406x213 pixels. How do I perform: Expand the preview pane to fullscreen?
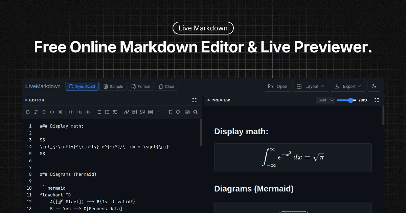click(377, 100)
